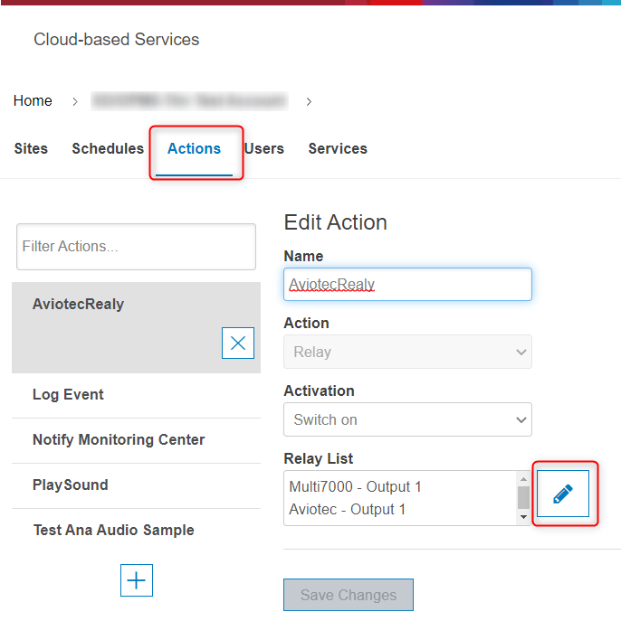The height and width of the screenshot is (640, 621).
Task: Open the Action type Relay dropdown
Action: 407,352
